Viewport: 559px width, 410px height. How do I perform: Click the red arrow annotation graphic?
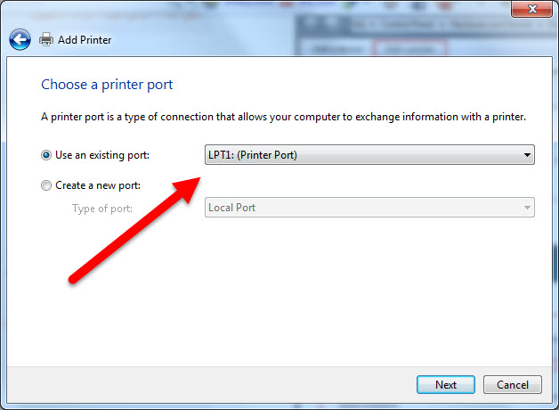click(134, 231)
